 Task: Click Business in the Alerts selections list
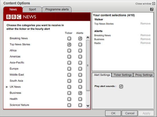99,39
